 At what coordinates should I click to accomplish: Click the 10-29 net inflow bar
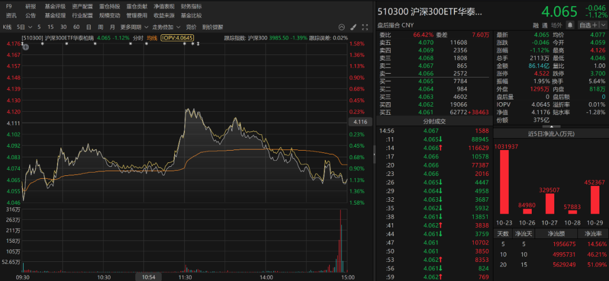(x=595, y=200)
